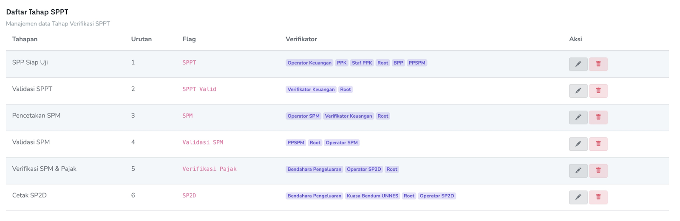
Task: Click the Tahapan column header
Action: pos(25,39)
